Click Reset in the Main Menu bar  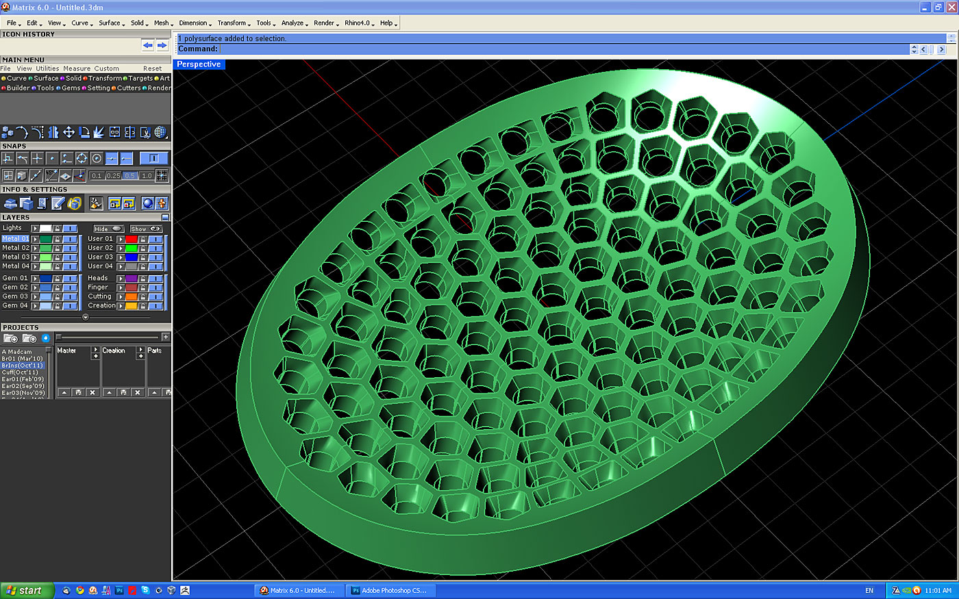coord(152,68)
